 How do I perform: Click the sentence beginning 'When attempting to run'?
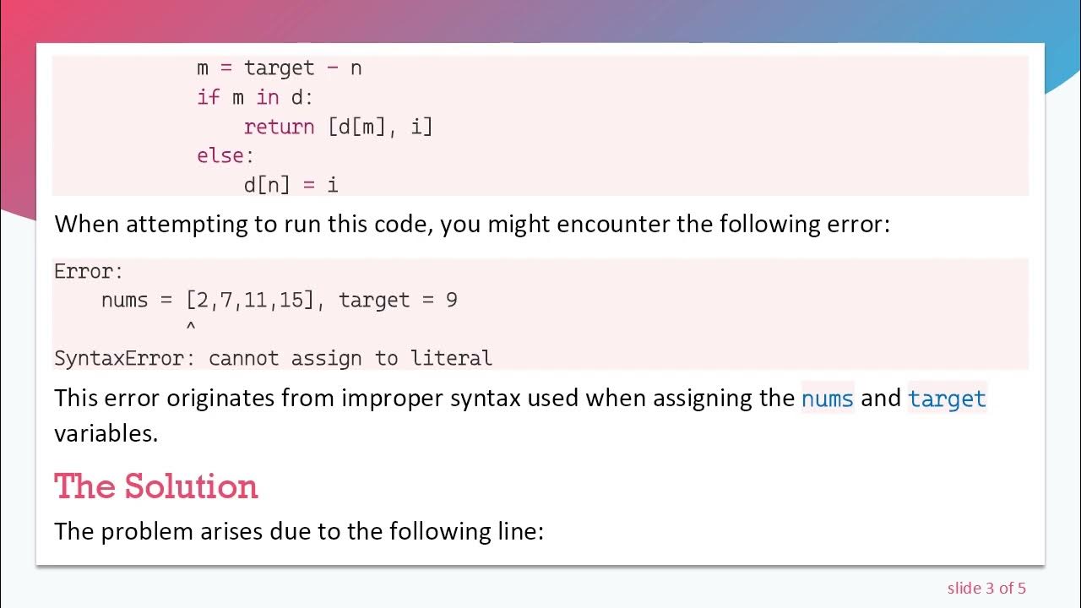[x=471, y=224]
